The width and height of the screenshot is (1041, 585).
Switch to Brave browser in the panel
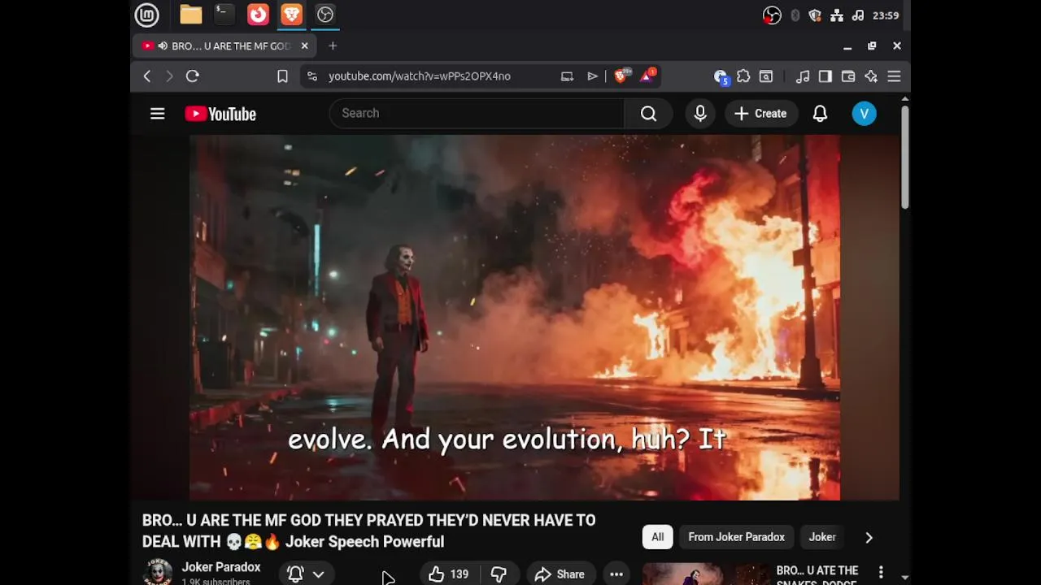pyautogui.click(x=291, y=15)
